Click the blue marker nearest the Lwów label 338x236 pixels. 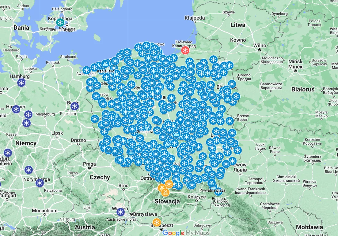point(232,161)
